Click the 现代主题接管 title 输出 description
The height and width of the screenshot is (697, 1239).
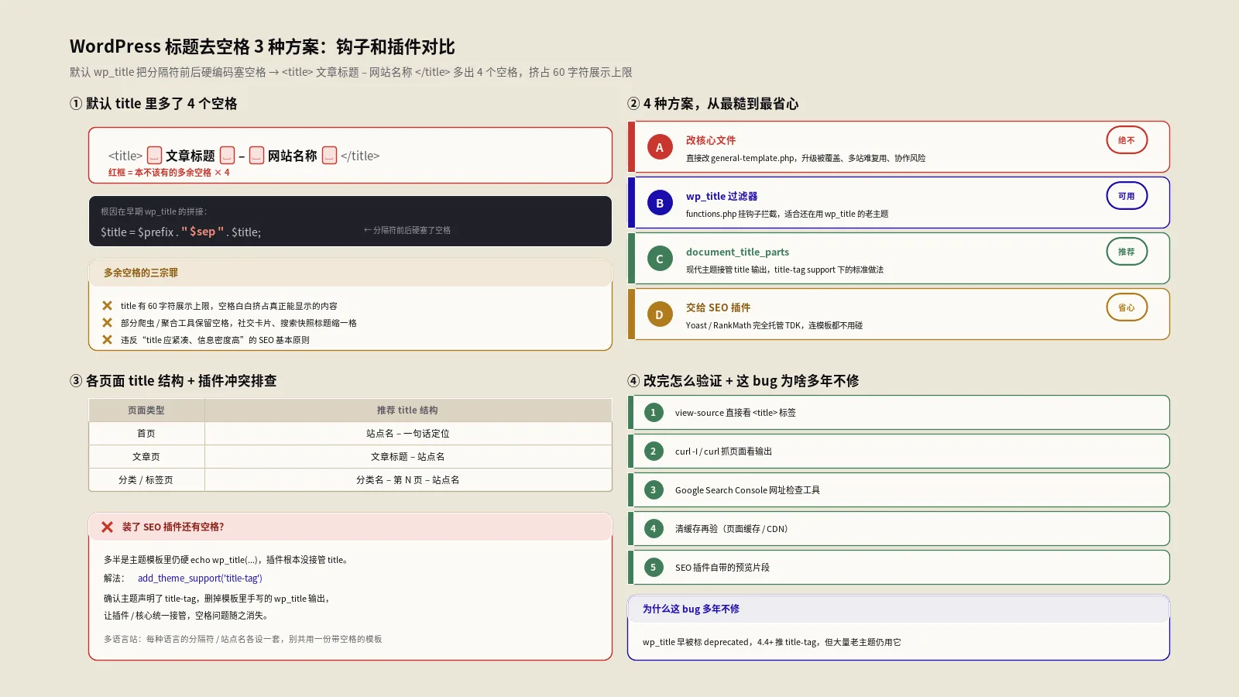[x=784, y=270]
